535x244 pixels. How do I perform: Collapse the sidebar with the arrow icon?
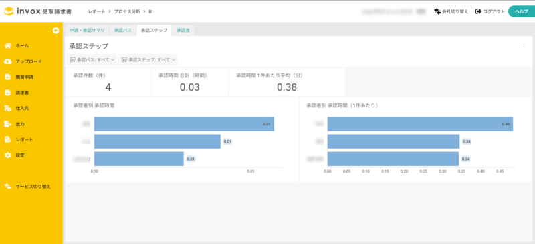(56, 31)
